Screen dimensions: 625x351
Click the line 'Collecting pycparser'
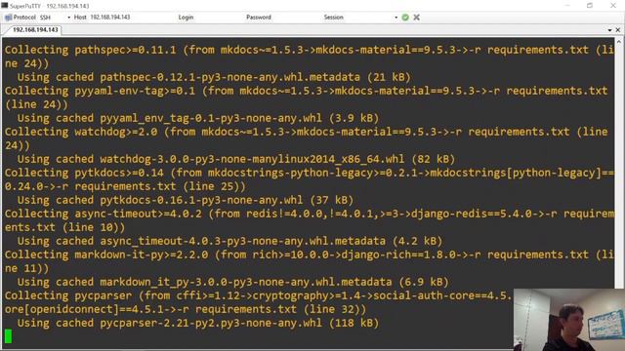[x=68, y=295]
